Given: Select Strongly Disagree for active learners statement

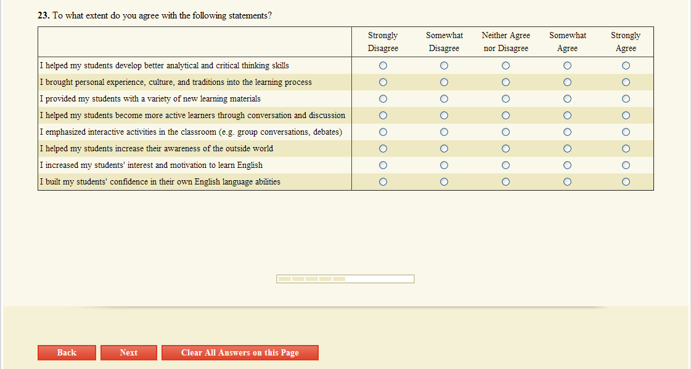Looking at the screenshot, I should 383,115.
